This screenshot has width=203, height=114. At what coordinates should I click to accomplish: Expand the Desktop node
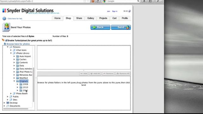click(x=4, y=103)
